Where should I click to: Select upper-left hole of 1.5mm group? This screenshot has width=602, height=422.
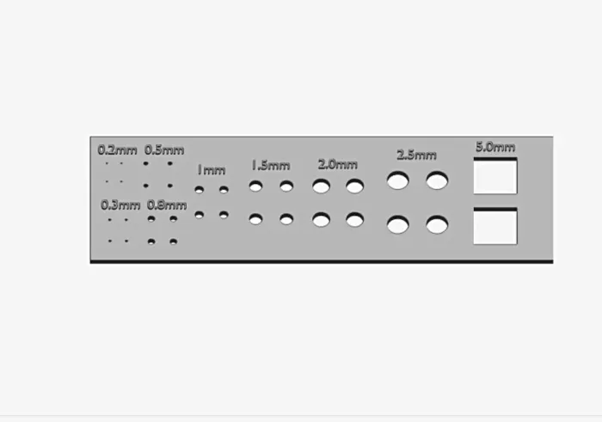pyautogui.click(x=255, y=186)
